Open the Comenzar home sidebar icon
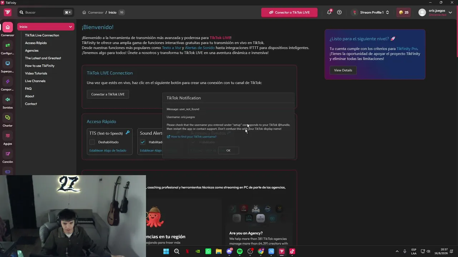Viewport: 458px width, 257px height. (x=8, y=27)
